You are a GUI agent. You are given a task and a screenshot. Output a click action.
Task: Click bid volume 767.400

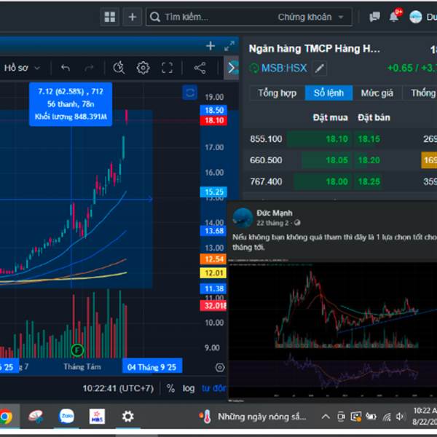266,181
